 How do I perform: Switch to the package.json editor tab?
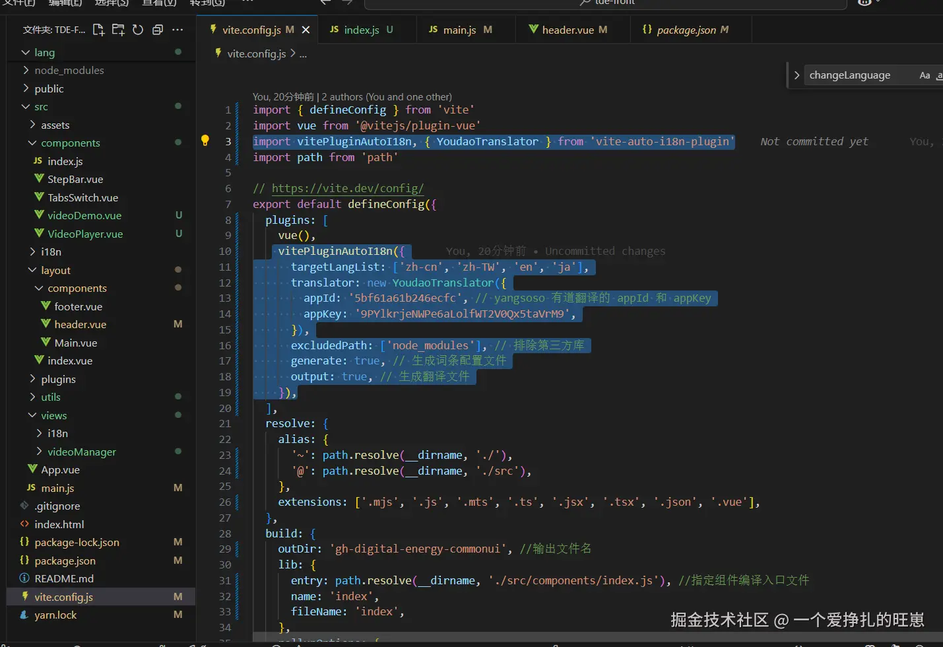click(x=691, y=30)
